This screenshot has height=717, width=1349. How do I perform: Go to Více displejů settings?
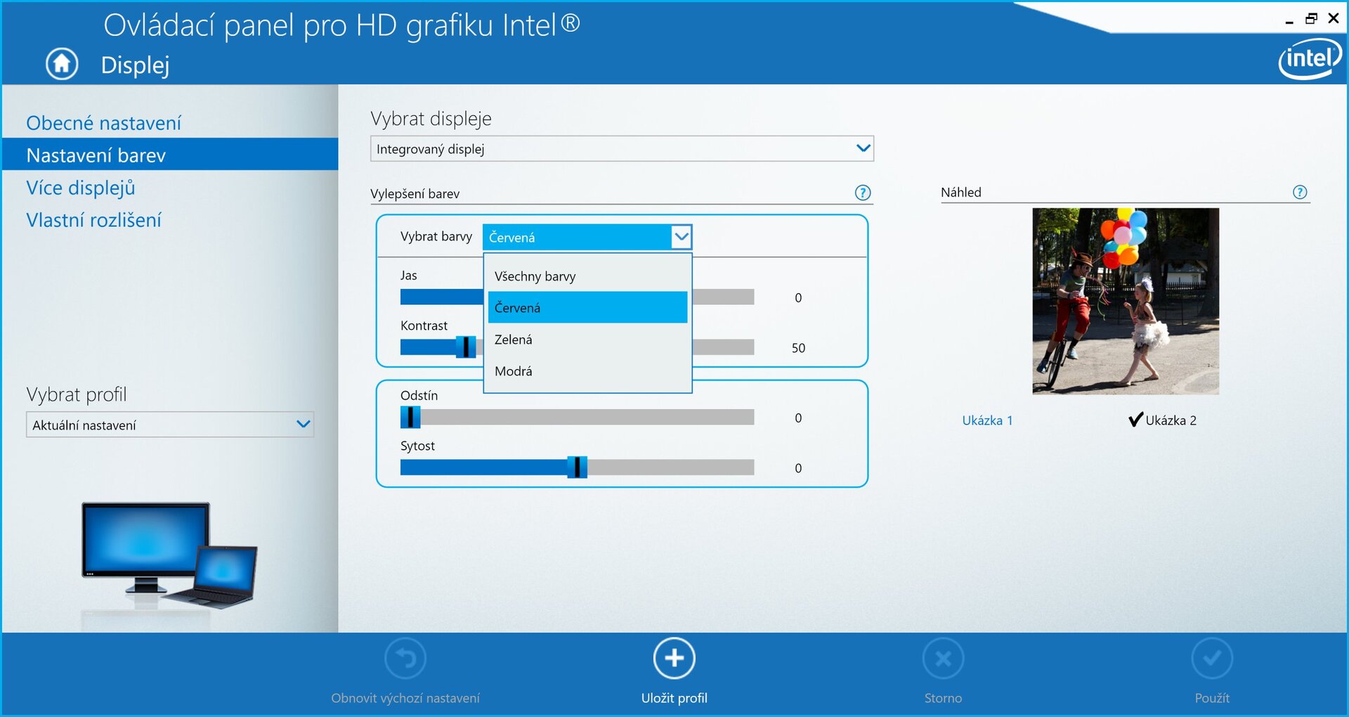tap(80, 187)
